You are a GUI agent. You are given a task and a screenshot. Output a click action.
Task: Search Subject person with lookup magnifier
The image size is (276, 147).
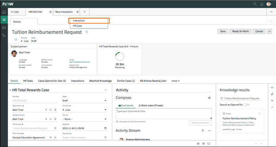[51, 119]
